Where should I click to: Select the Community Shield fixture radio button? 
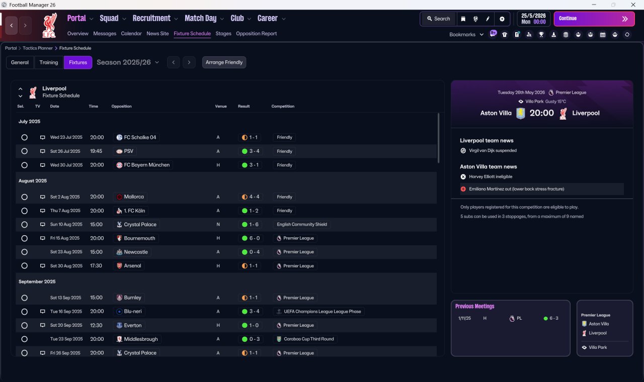point(24,225)
